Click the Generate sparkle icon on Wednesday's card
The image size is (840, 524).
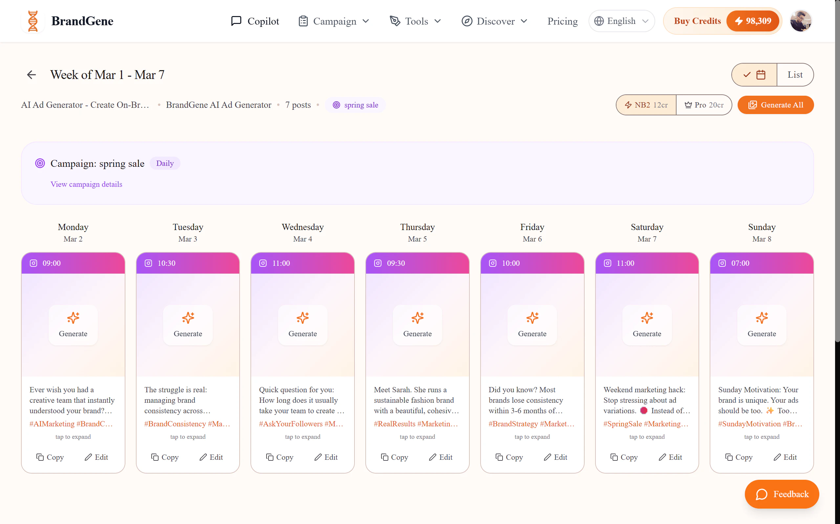coord(302,318)
